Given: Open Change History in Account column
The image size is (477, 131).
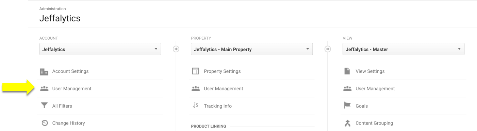Looking at the screenshot, I should [x=68, y=123].
